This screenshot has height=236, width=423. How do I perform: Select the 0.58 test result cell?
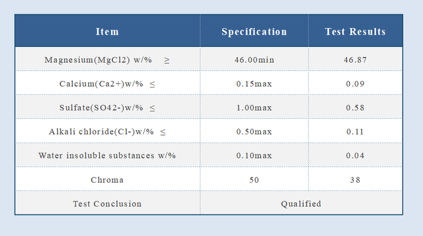click(355, 107)
